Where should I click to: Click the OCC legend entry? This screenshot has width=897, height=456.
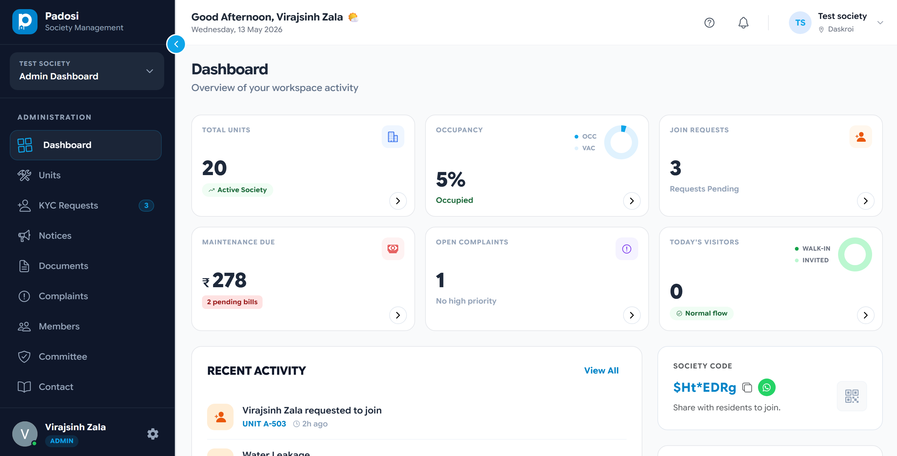tap(585, 136)
